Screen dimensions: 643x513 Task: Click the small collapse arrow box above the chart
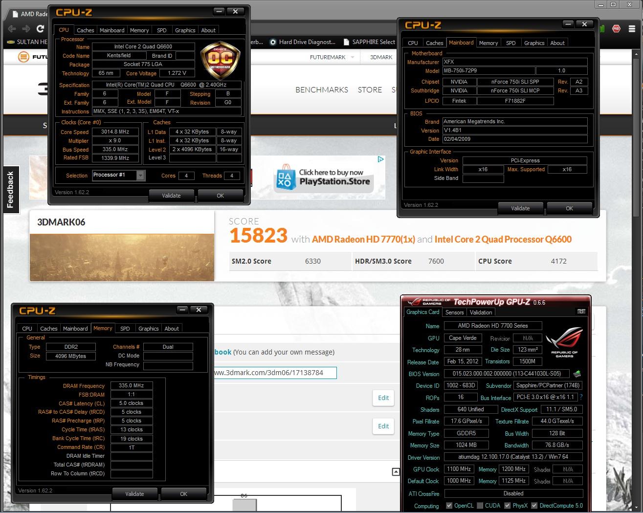click(x=396, y=471)
